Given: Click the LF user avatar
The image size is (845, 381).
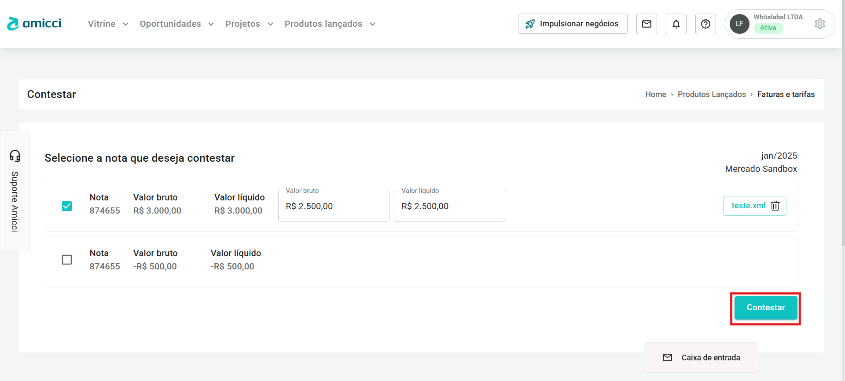Looking at the screenshot, I should 739,24.
